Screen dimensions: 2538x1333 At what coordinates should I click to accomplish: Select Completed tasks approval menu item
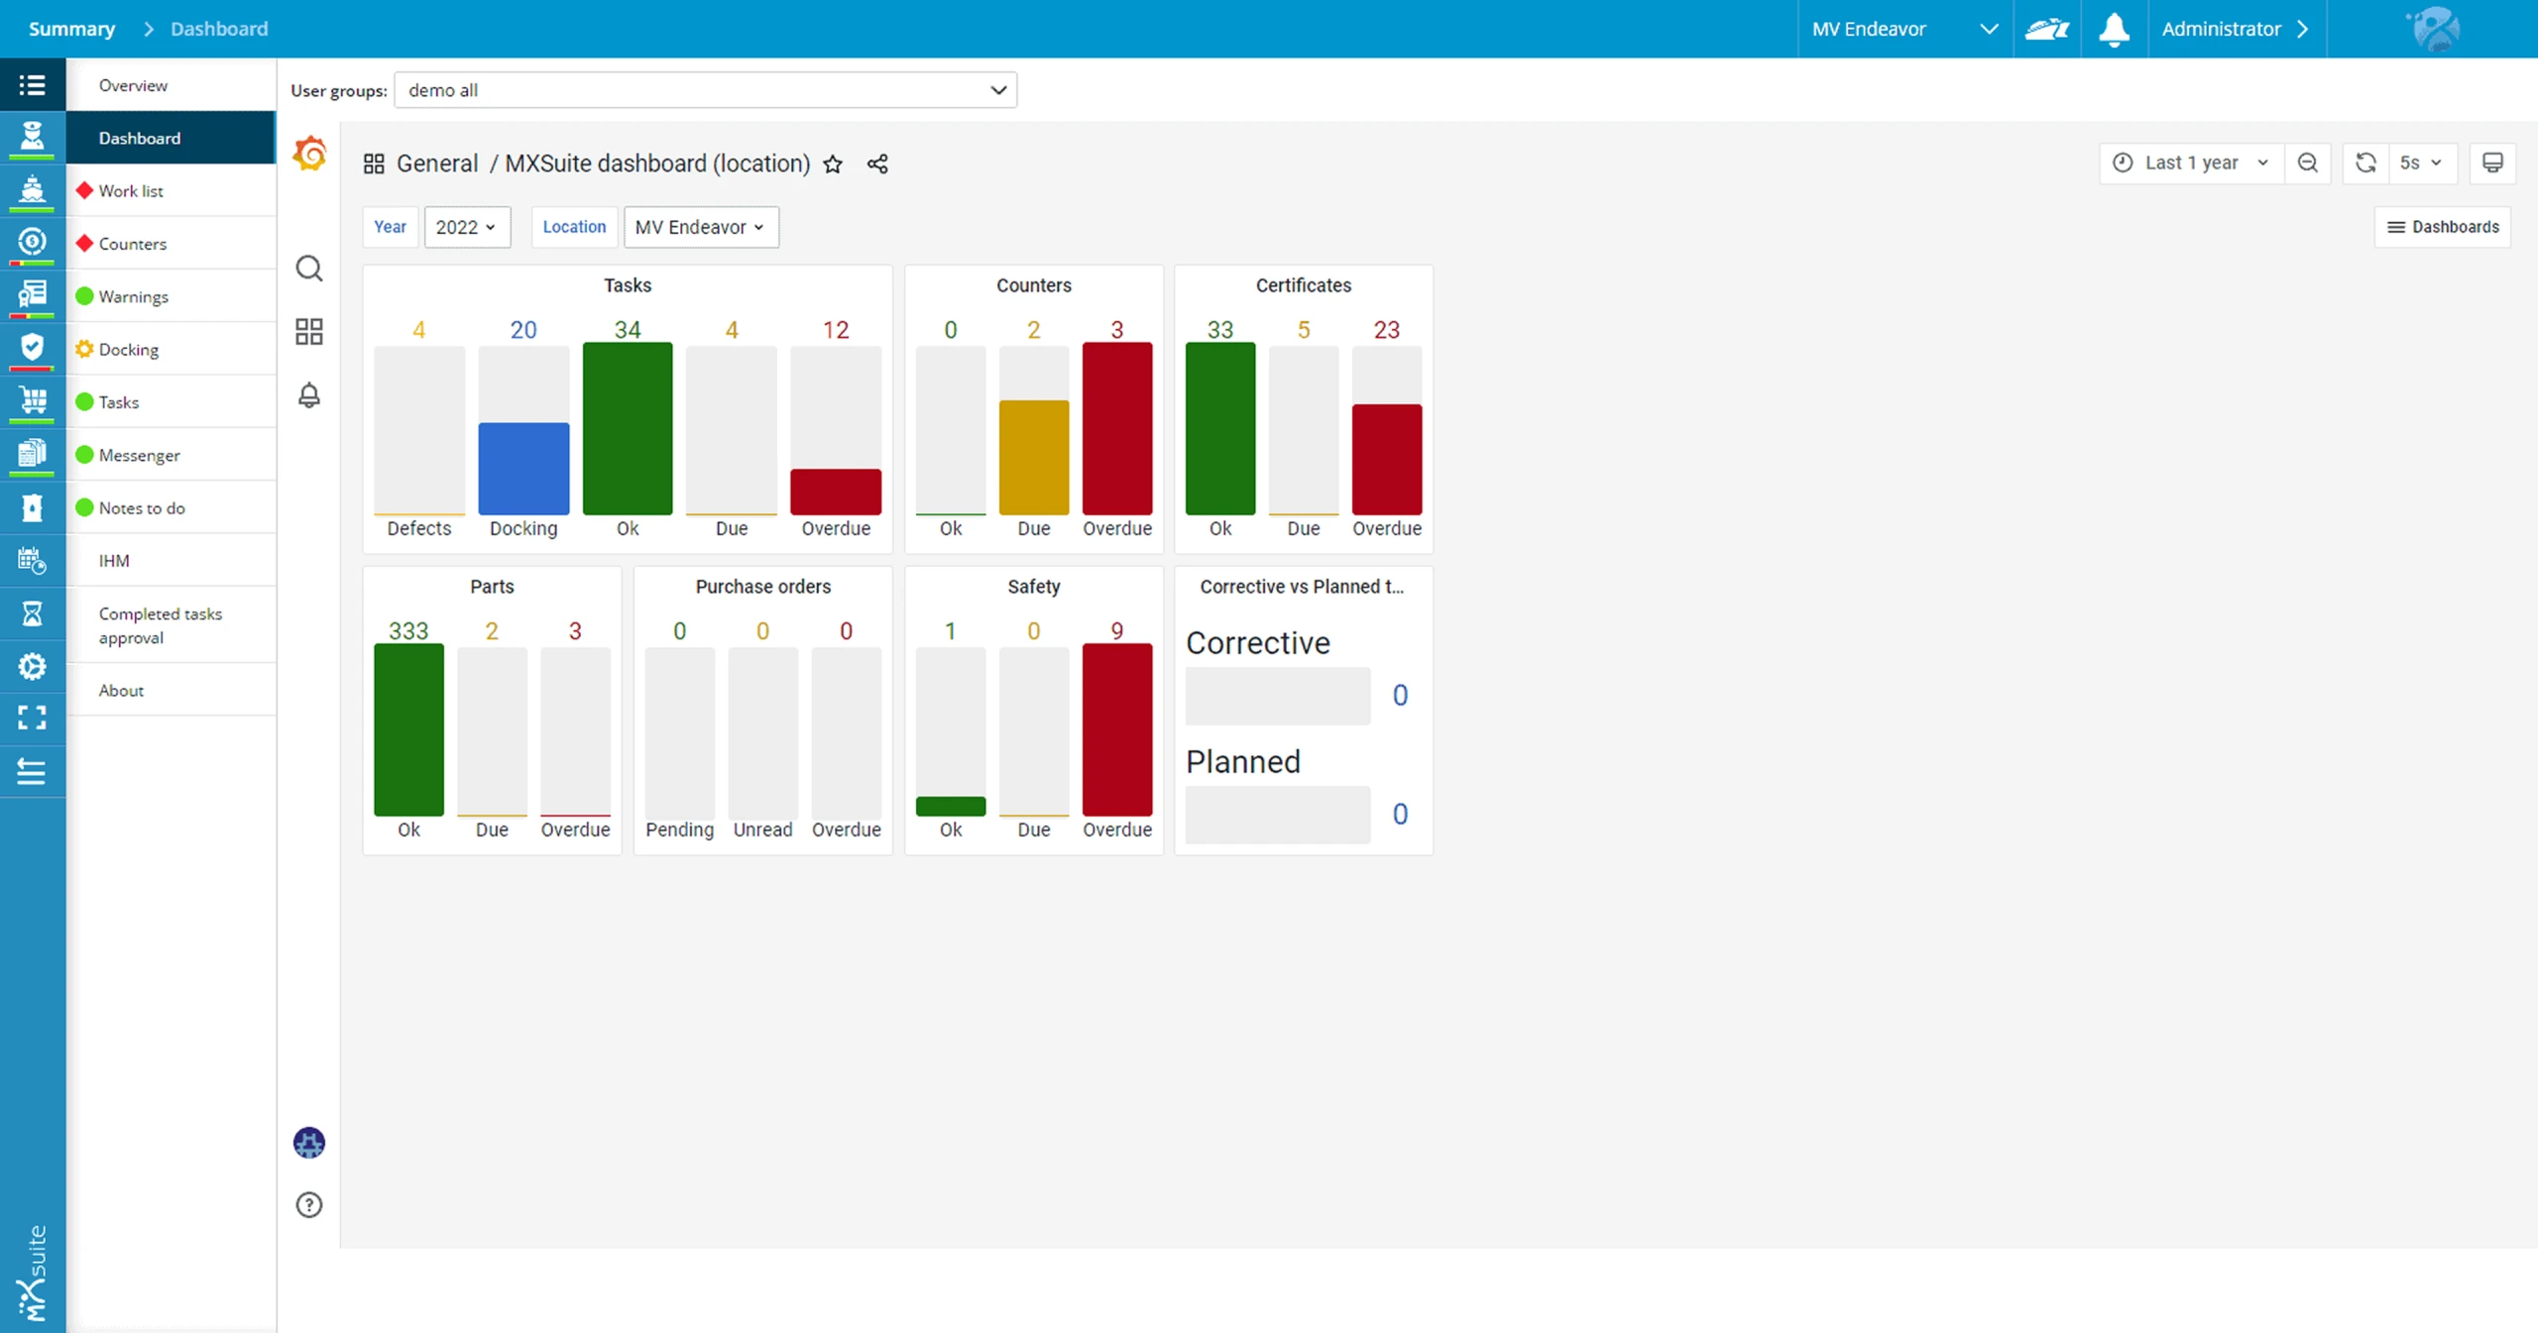160,625
